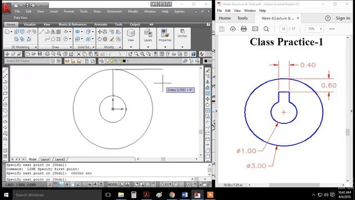Expand the Modify ribbon panel title arrow
Viewport: 355px width, 200px height.
point(120,47)
